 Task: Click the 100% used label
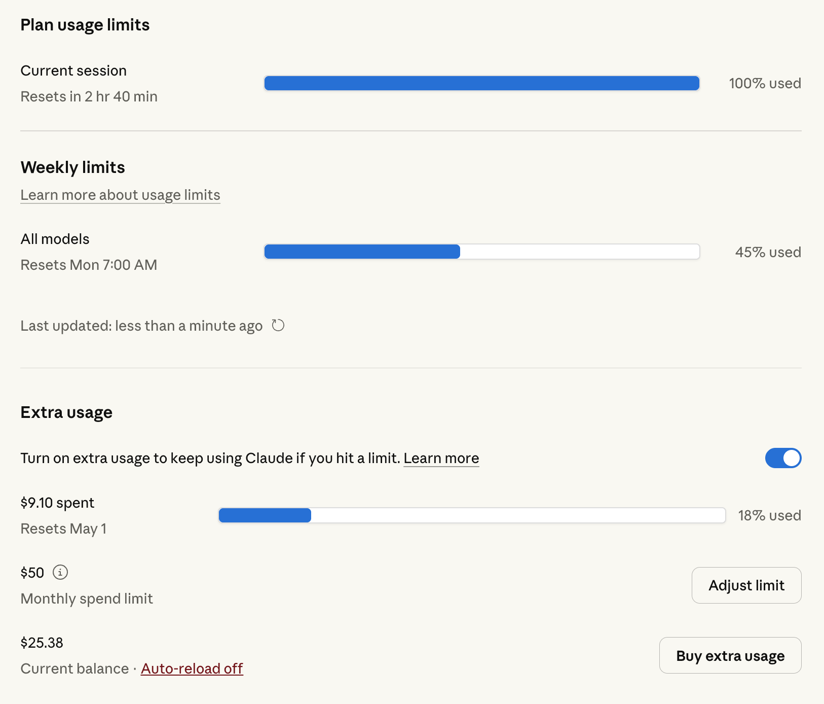tap(765, 83)
